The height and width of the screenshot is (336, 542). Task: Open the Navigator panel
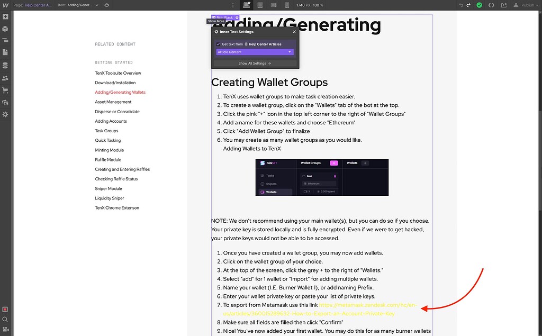pos(5,40)
